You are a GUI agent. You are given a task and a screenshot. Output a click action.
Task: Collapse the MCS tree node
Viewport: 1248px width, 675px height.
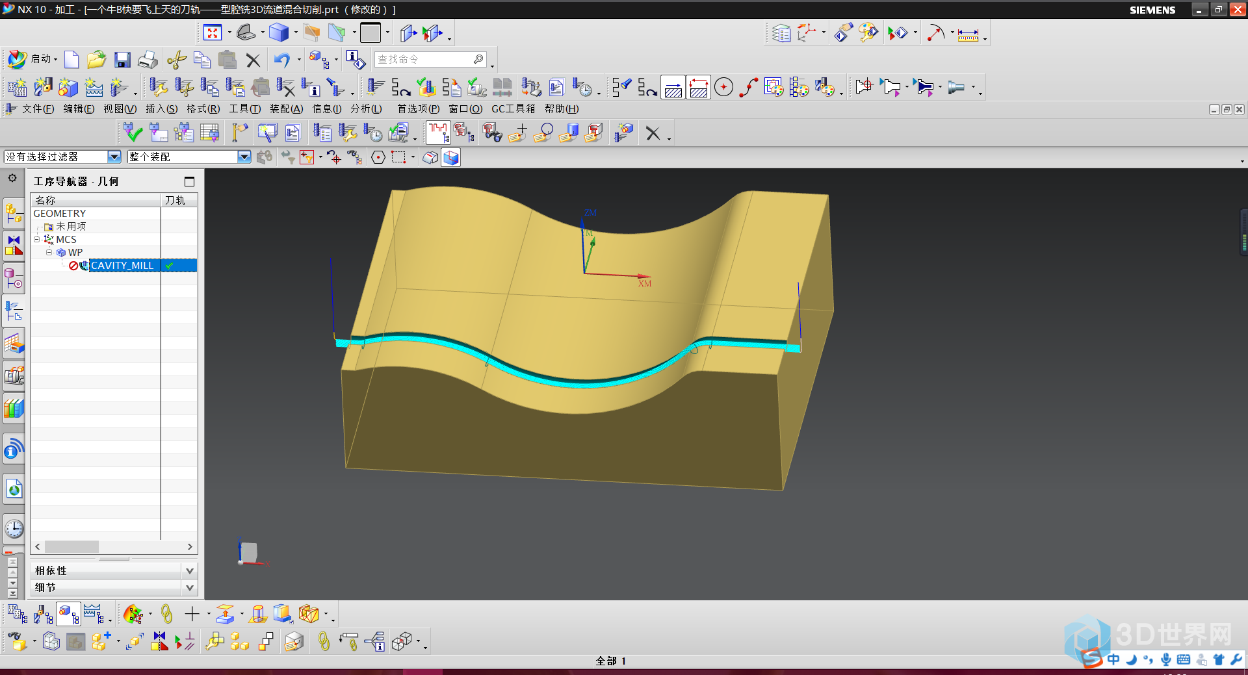point(37,239)
